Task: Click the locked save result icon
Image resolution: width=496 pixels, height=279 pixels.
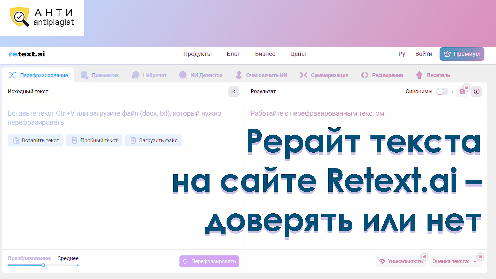Action: click(462, 91)
